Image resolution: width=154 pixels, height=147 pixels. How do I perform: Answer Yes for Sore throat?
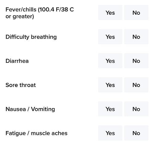click(110, 85)
